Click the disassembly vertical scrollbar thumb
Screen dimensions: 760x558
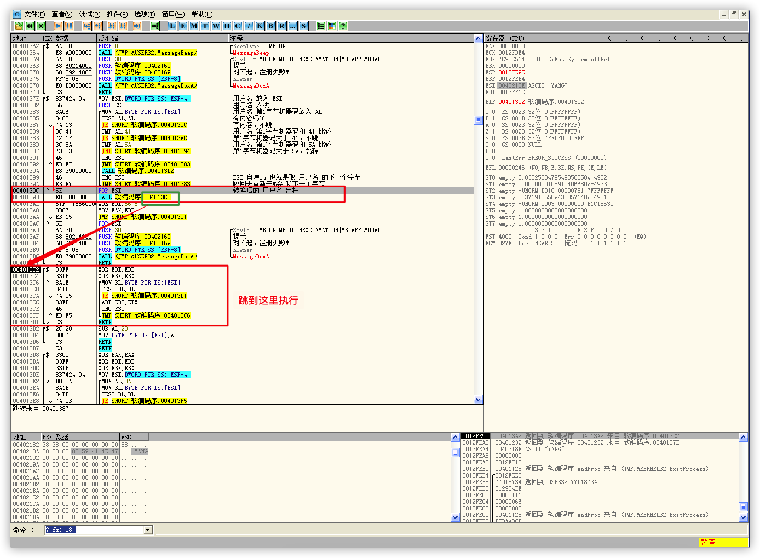pyautogui.click(x=478, y=120)
